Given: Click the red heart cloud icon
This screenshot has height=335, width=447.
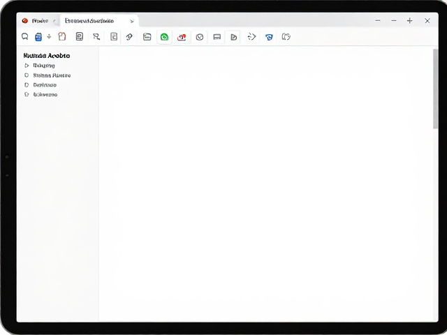Looking at the screenshot, I should [182, 37].
